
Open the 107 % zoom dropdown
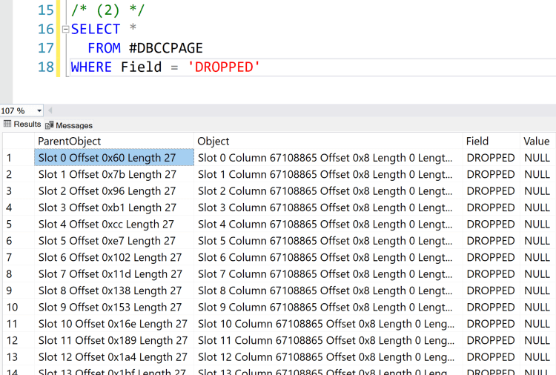(39, 111)
